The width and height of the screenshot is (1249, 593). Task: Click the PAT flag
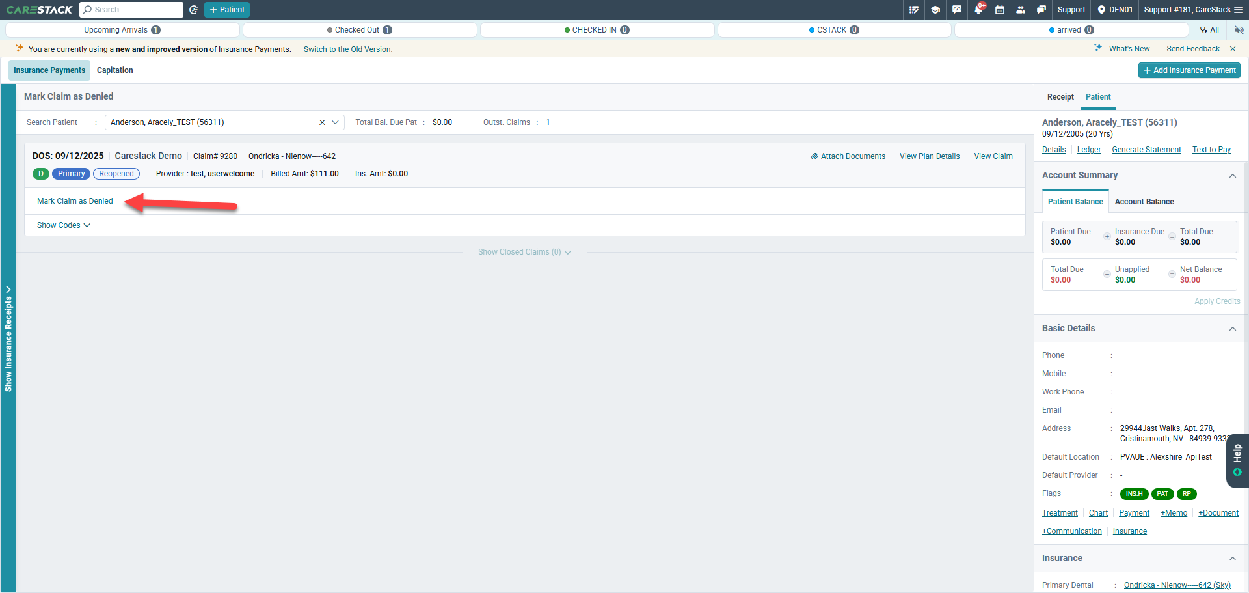click(x=1162, y=494)
